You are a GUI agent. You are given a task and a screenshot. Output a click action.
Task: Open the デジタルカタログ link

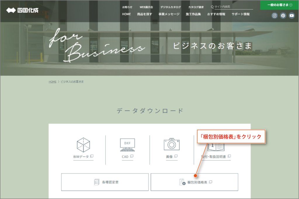coord(171,7)
